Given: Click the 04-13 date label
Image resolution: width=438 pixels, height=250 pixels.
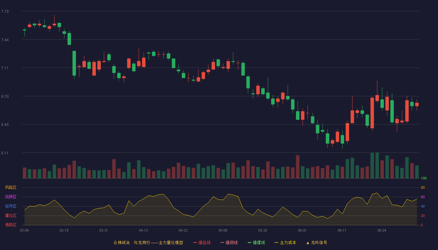Looking at the screenshot, I should point(143,230).
